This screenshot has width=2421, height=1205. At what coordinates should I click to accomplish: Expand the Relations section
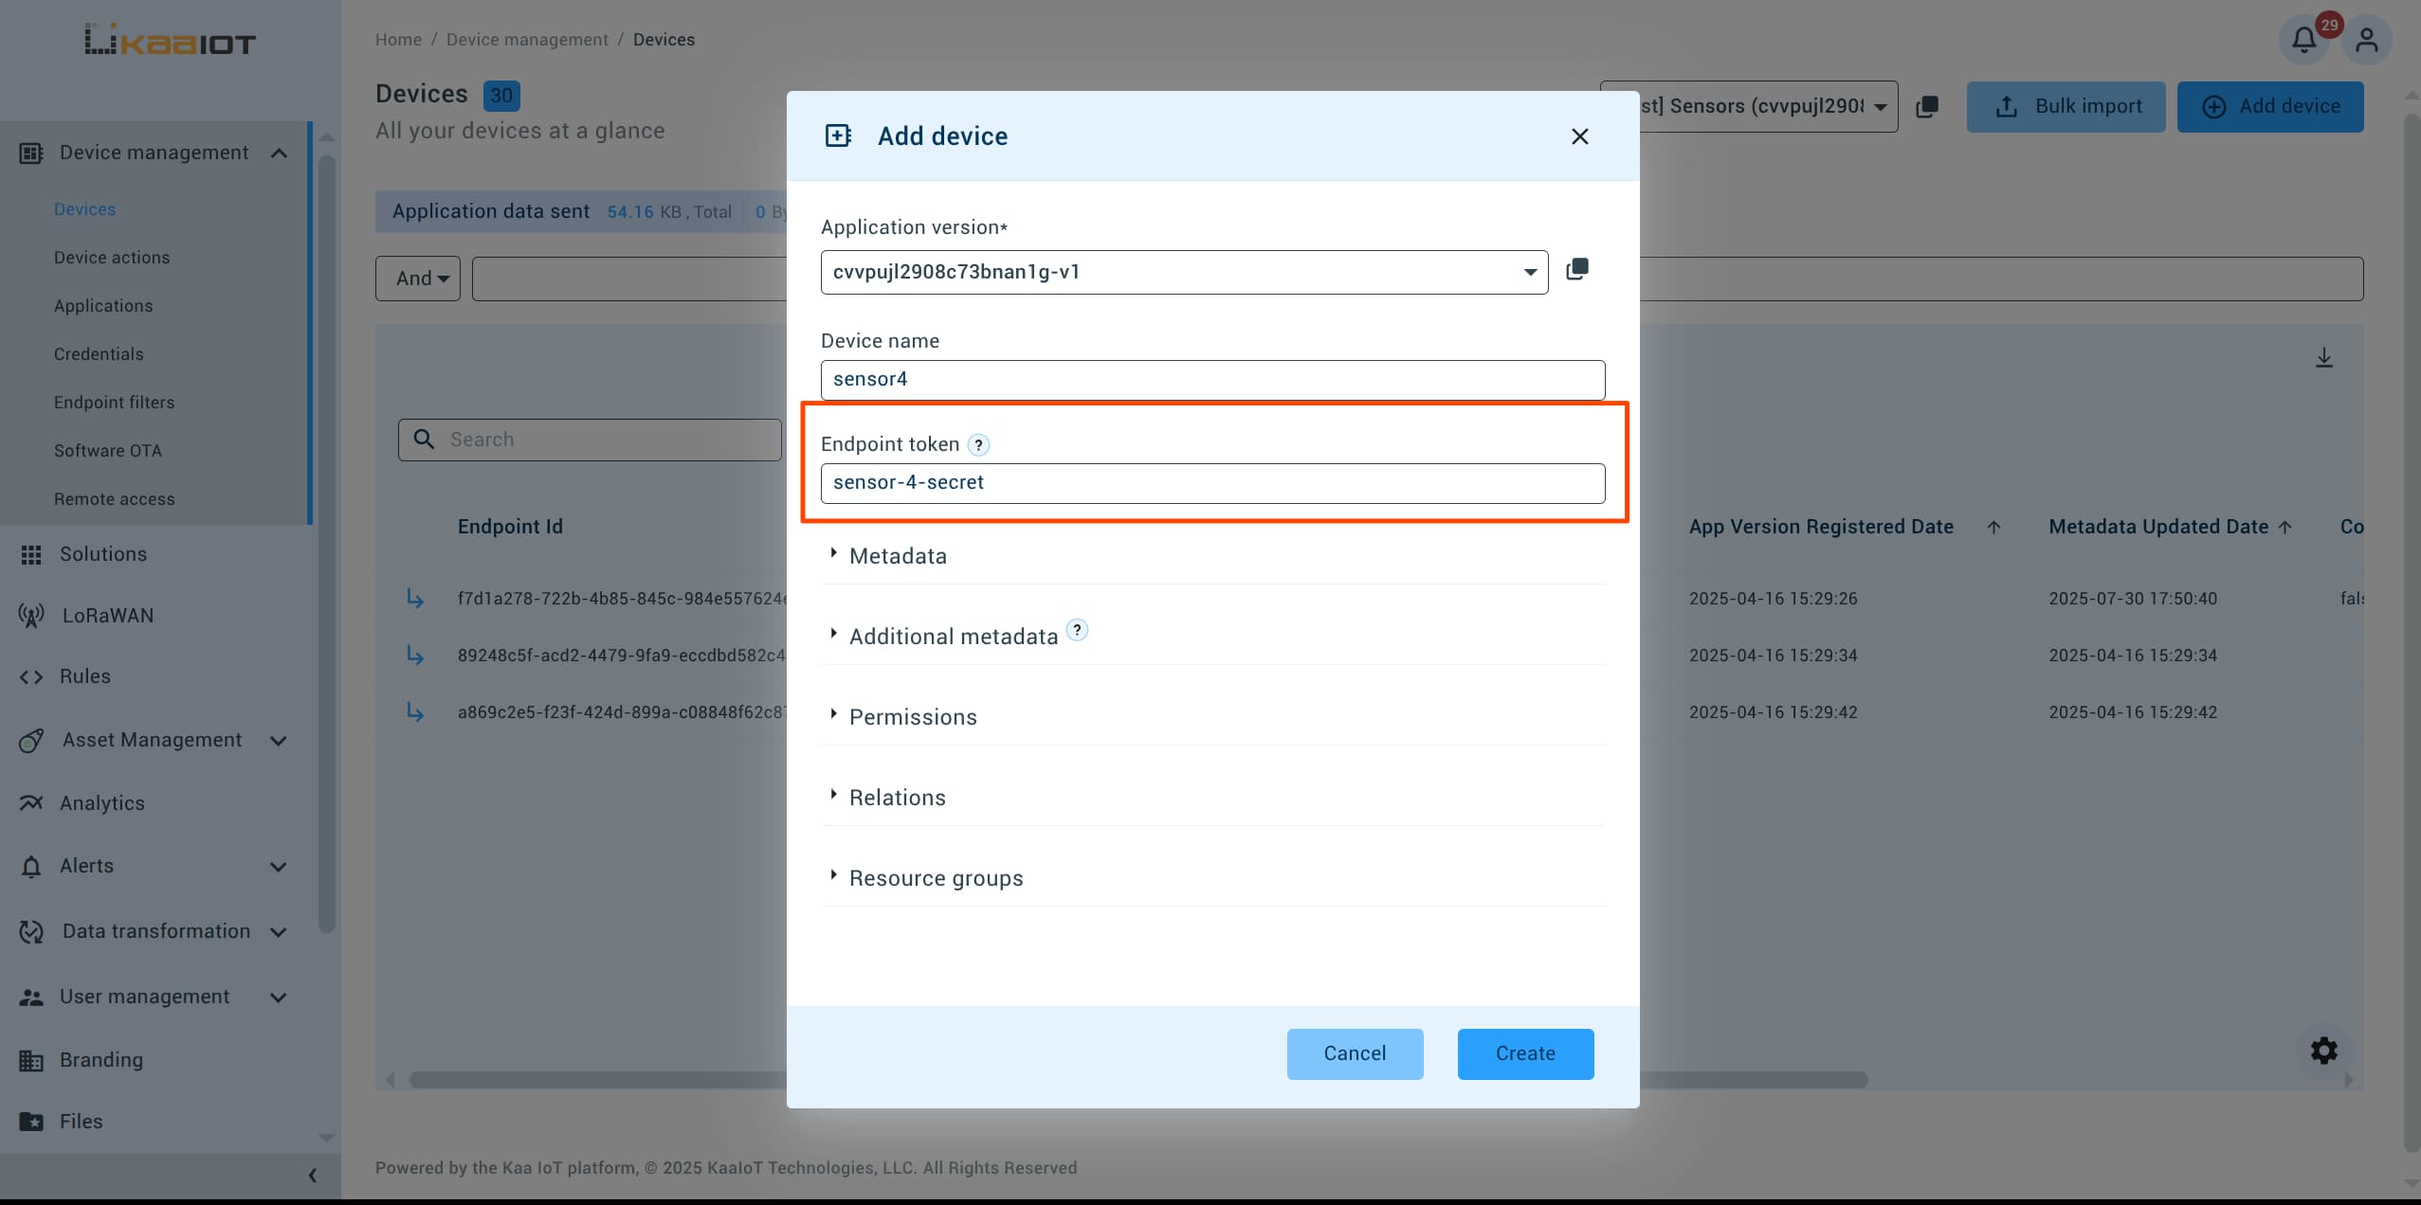(x=898, y=798)
